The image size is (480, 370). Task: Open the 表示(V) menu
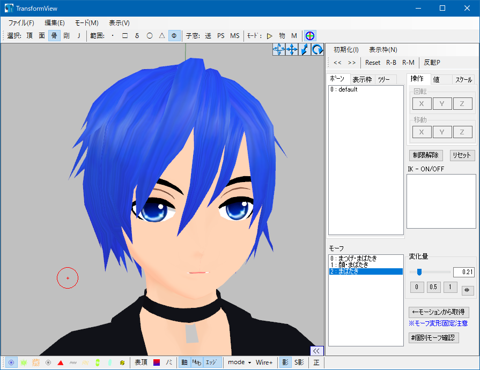pos(119,23)
